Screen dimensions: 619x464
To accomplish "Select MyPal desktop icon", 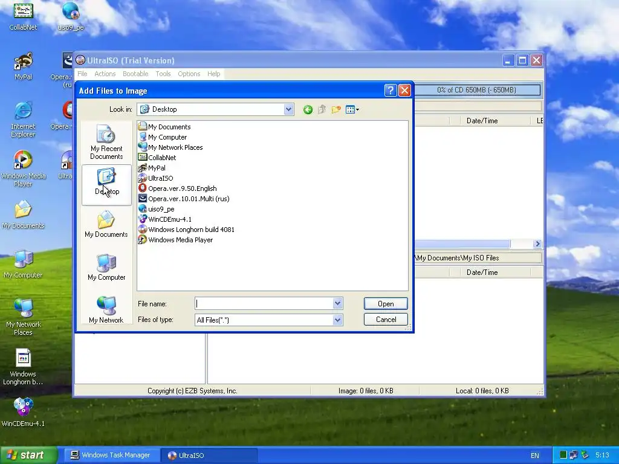I will point(23,66).
